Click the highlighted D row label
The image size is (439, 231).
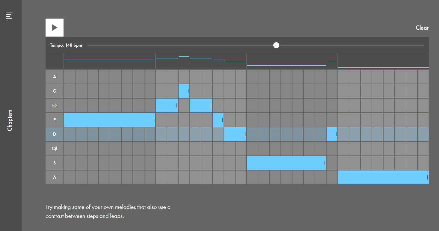click(x=55, y=134)
